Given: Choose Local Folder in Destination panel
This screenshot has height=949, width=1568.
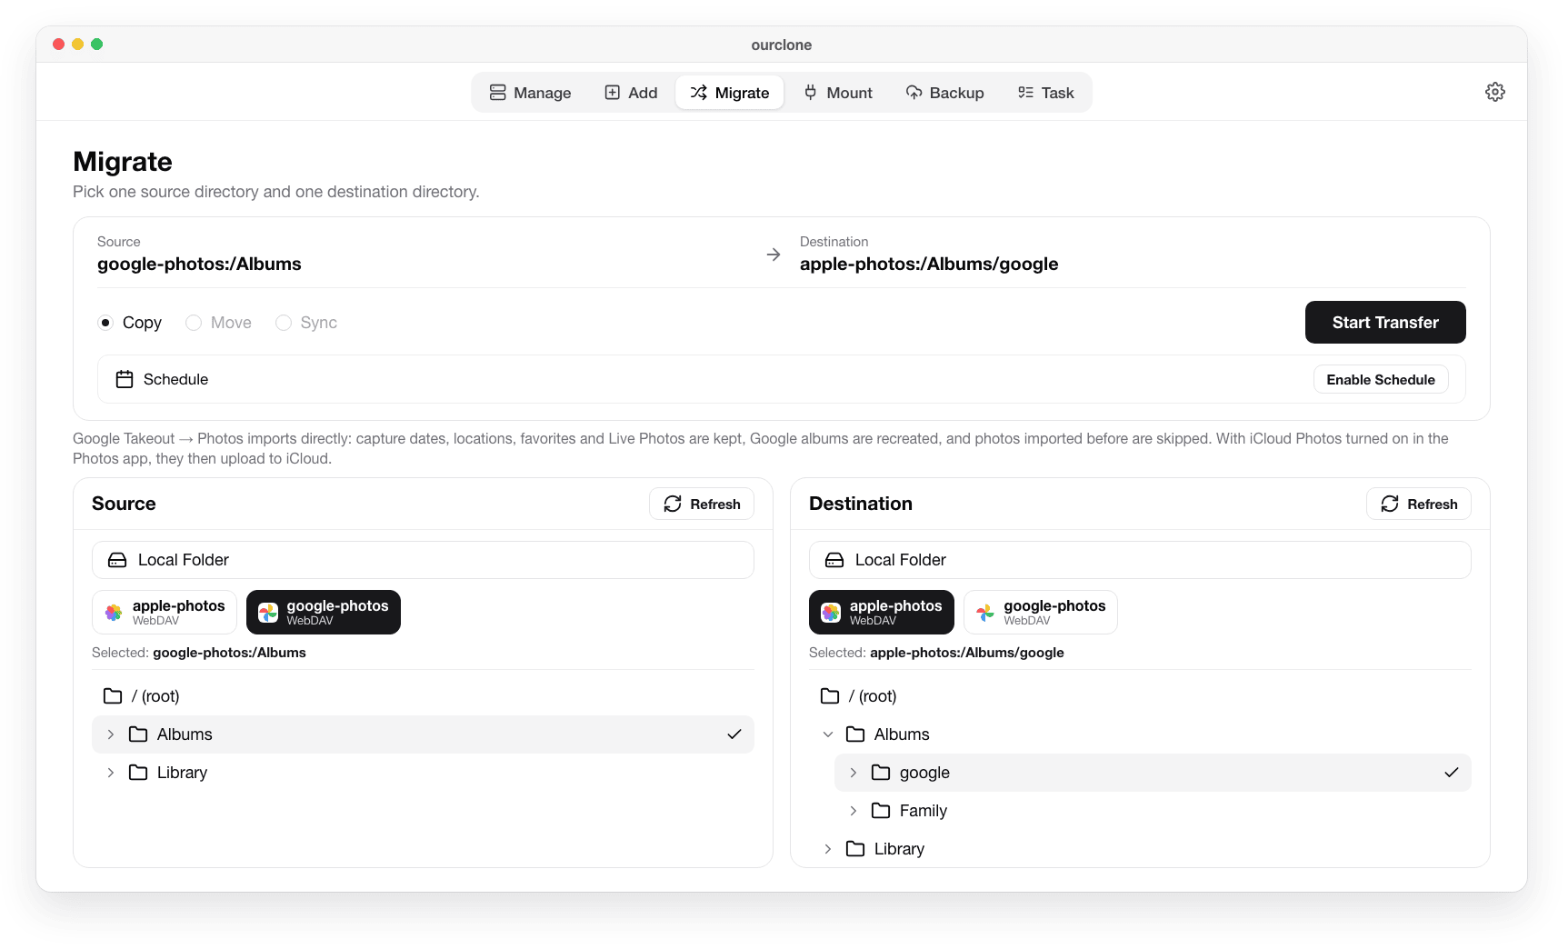Looking at the screenshot, I should pos(1140,560).
